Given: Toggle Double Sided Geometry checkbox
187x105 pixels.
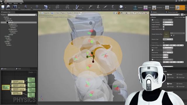Looking at the screenshot, I should tap(164, 29).
